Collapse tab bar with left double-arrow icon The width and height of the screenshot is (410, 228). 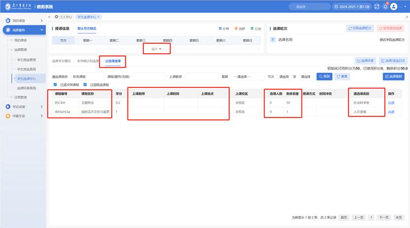[49, 17]
